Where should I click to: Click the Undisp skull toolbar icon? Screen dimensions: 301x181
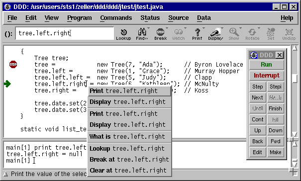(x=289, y=32)
